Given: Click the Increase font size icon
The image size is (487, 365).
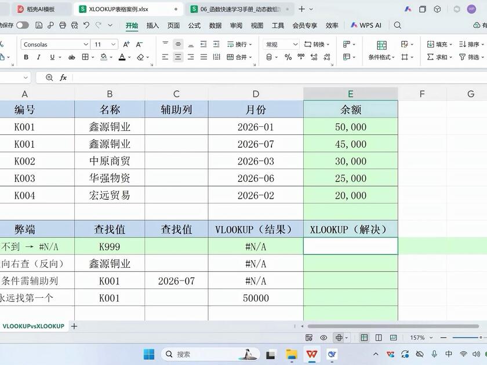Looking at the screenshot, I should [x=126, y=45].
